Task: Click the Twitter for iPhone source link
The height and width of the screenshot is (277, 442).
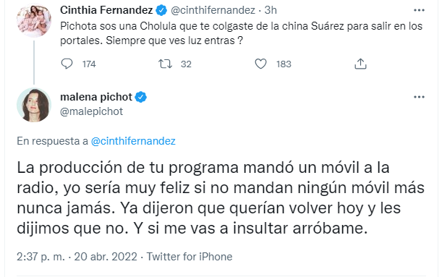Action: [190, 257]
